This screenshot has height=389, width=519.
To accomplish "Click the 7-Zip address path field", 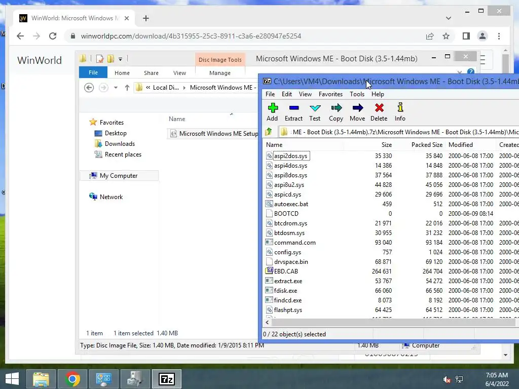I will tap(398, 132).
